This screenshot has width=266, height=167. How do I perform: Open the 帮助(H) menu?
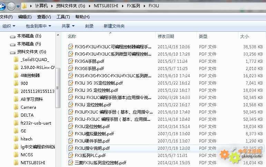point(82,17)
